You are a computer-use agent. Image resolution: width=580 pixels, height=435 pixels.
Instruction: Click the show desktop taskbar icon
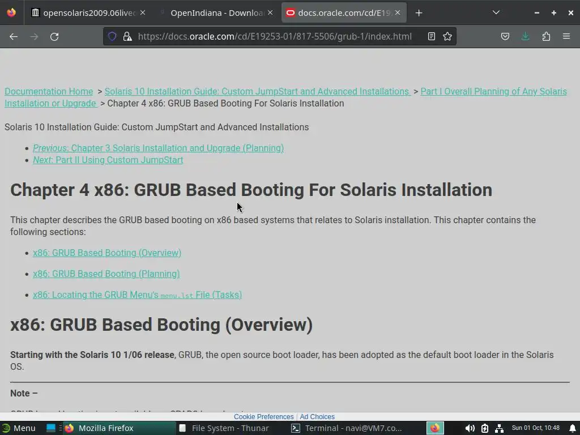[50, 428]
